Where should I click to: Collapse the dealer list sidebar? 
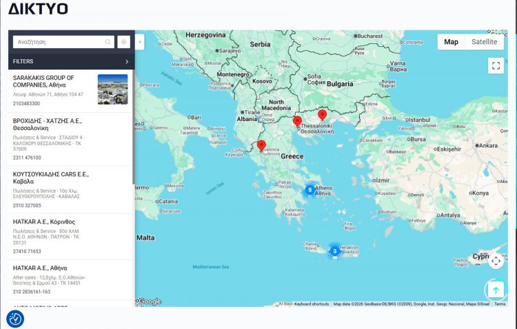click(x=141, y=42)
